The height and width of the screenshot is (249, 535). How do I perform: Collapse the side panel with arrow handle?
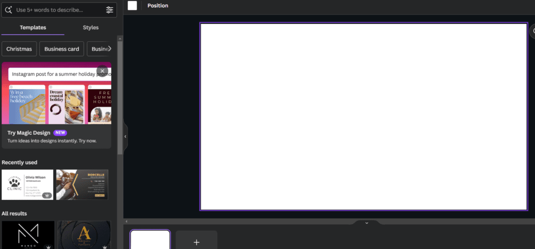[x=125, y=136]
